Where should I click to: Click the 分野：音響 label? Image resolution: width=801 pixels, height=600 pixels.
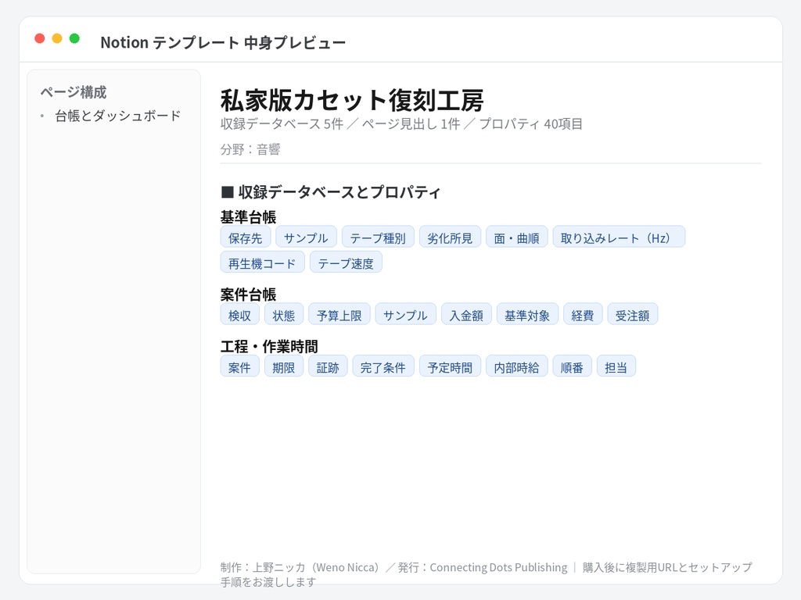pos(250,149)
